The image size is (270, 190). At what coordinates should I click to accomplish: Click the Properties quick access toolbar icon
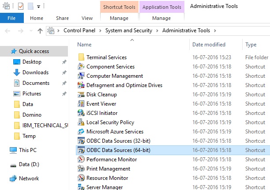click(x=21, y=7)
